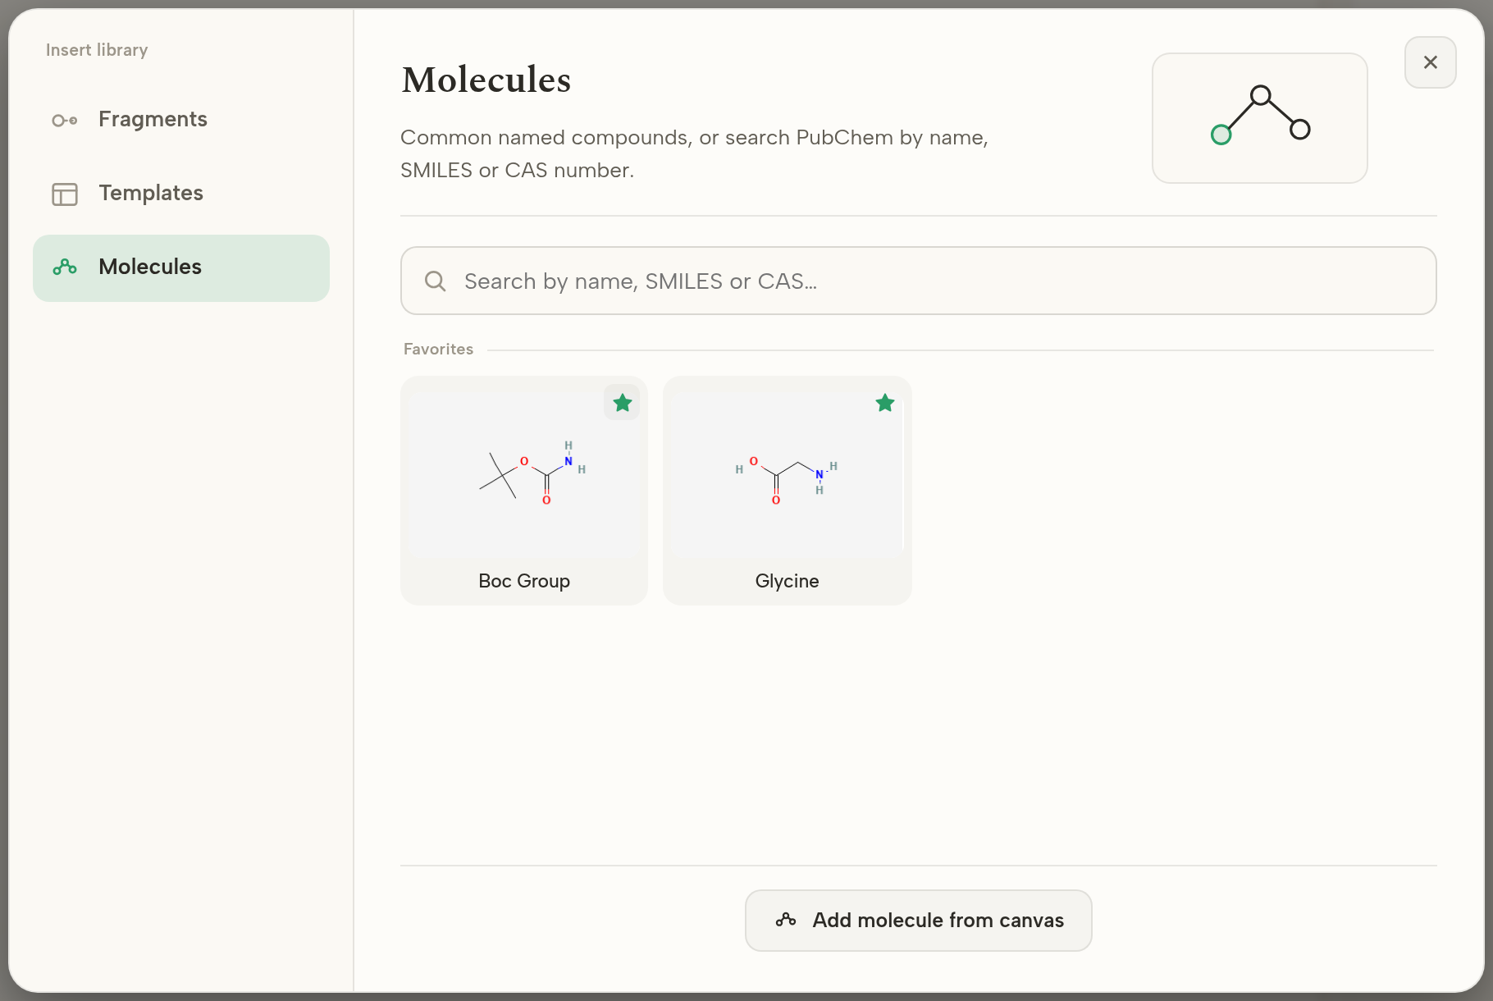This screenshot has height=1001, width=1493.
Task: Insert the Boc Group structure thumbnail
Action: pos(524,476)
